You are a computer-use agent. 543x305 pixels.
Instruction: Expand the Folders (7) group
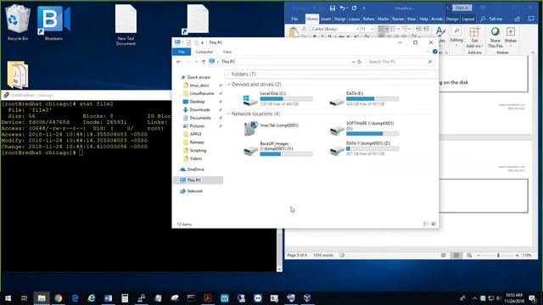(x=228, y=75)
